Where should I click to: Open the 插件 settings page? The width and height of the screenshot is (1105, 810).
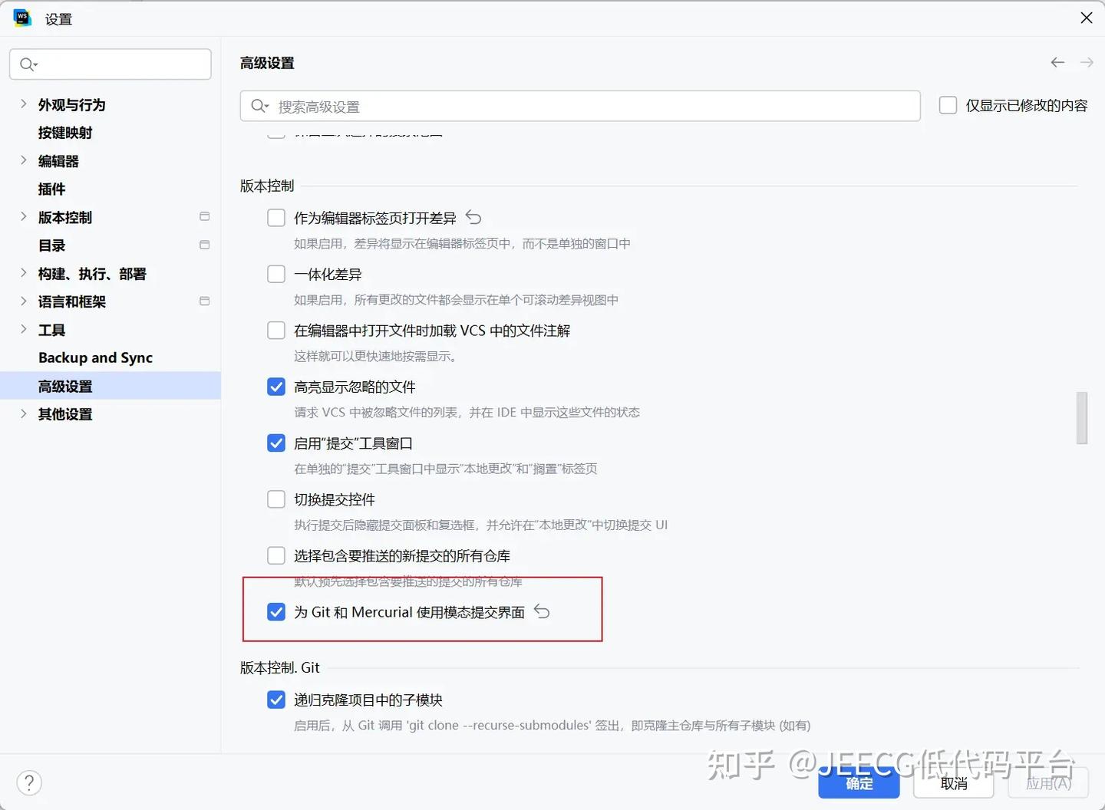pyautogui.click(x=51, y=189)
